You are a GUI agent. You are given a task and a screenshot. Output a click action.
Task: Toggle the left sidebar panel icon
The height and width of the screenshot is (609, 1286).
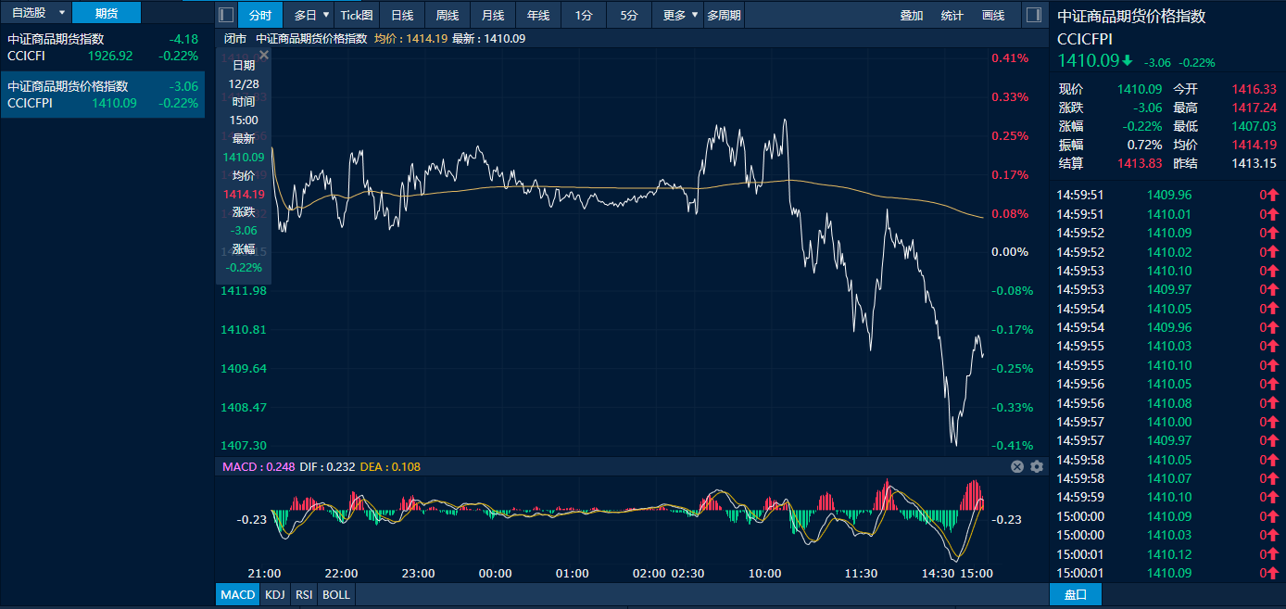225,15
